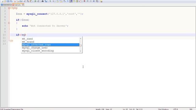This screenshot has height=110, width=196.
Task: Click autocomplete list scroll down arrow
Action: [x=81, y=51]
